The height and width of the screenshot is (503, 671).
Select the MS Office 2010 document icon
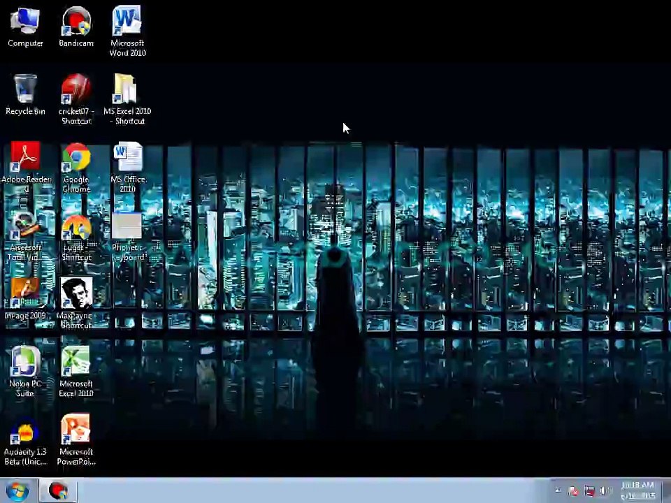[127, 157]
